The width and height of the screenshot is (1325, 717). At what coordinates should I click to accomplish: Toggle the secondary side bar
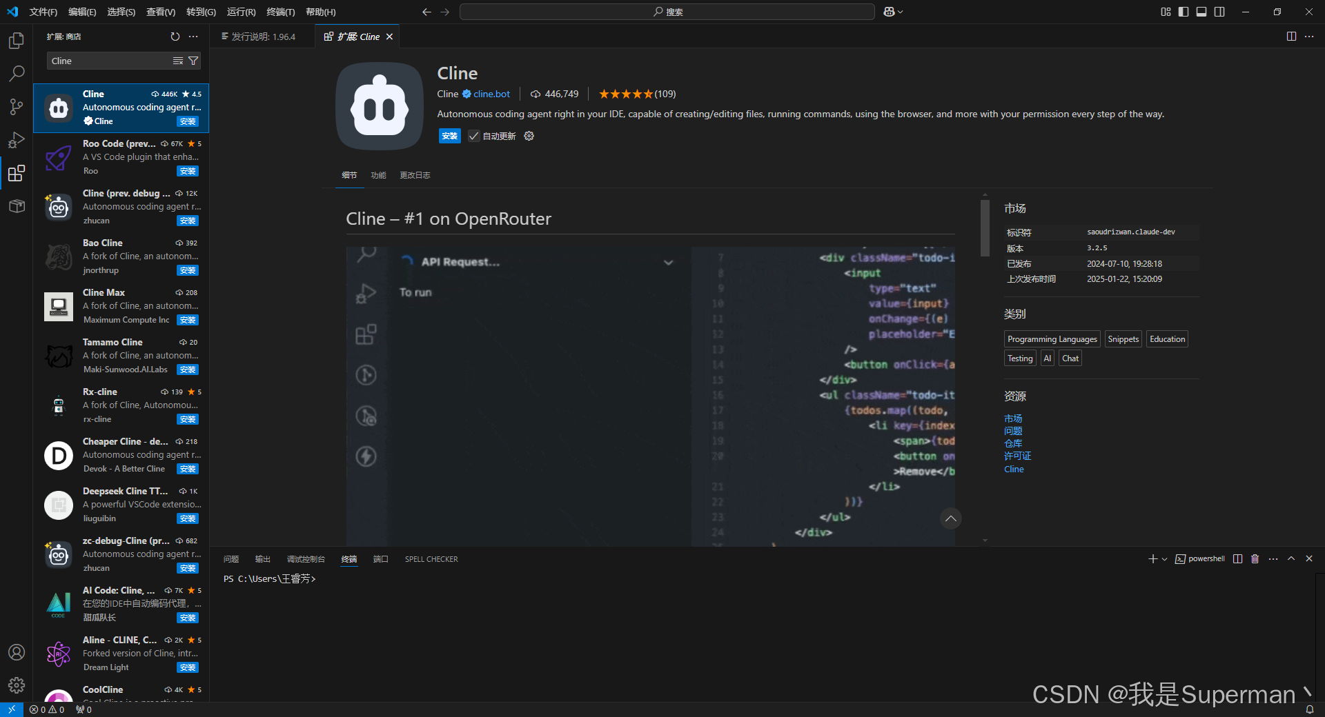tap(1219, 12)
